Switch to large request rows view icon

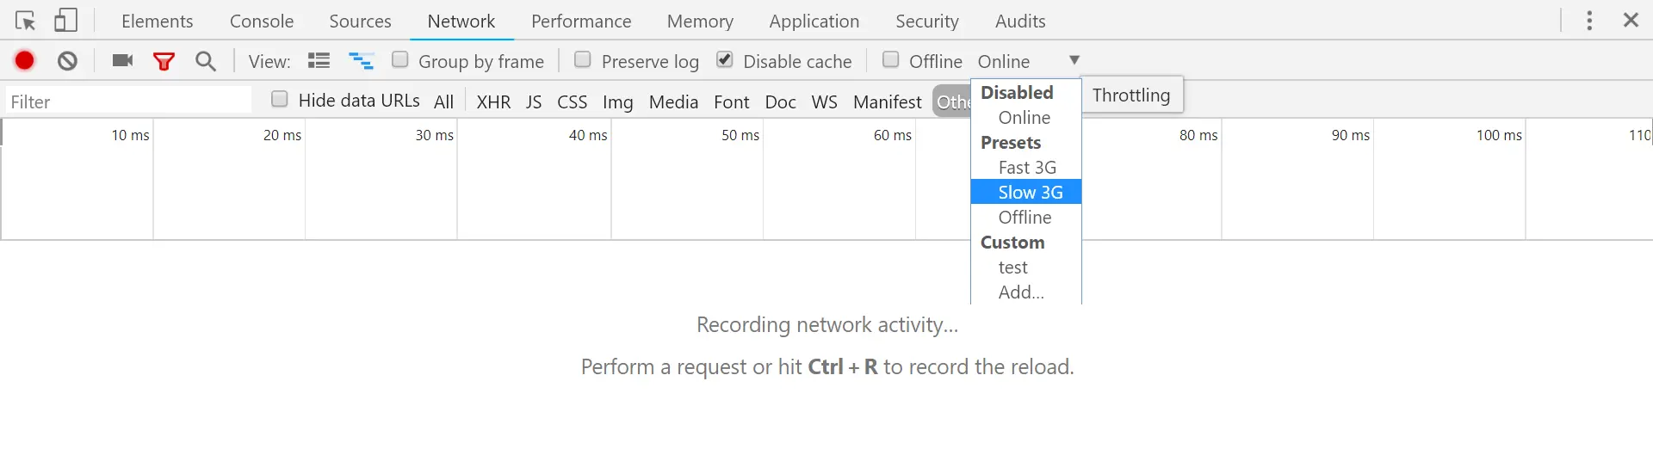click(319, 61)
